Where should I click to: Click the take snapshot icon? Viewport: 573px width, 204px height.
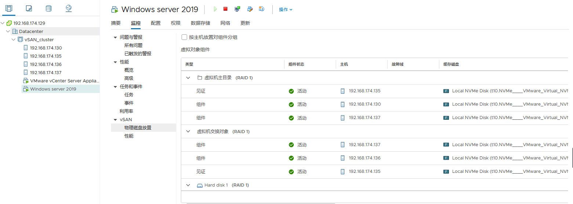[261, 9]
